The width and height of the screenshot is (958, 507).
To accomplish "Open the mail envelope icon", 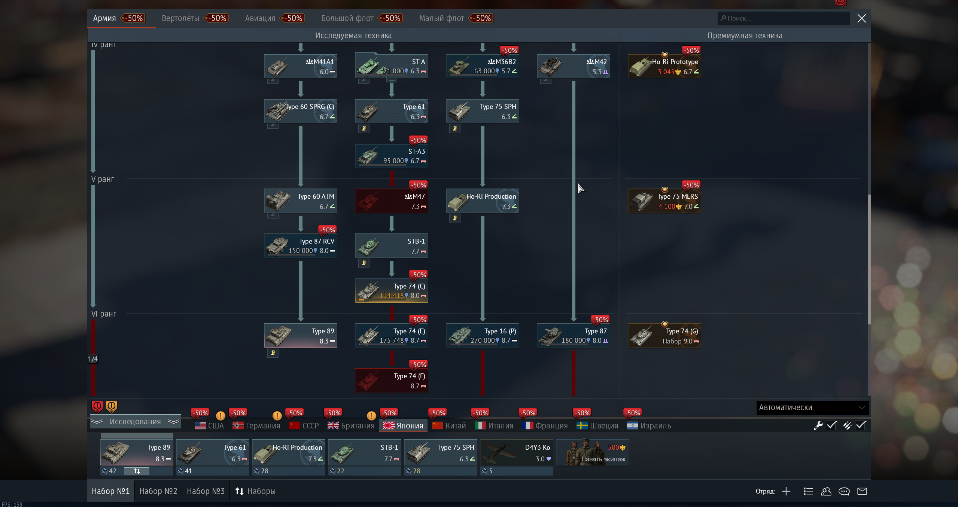I will click(x=862, y=491).
